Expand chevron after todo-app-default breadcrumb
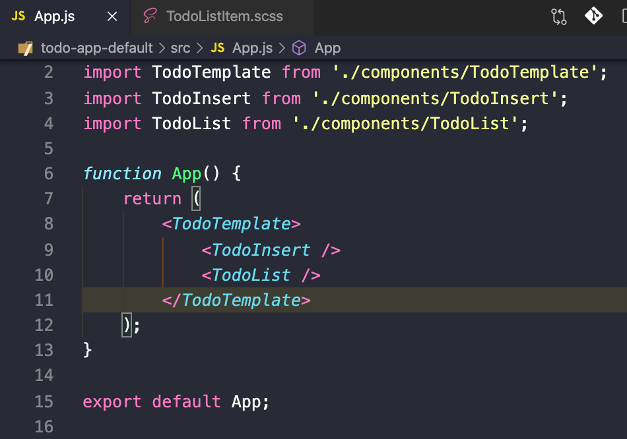 (x=162, y=48)
